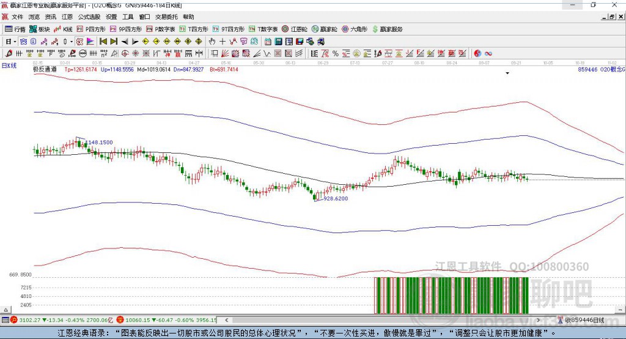The image size is (626, 339).
Task: Expand the dropdown arrow beside the bar-type icon
Action: [x=72, y=42]
